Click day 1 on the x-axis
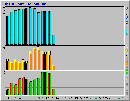 point(8,98)
